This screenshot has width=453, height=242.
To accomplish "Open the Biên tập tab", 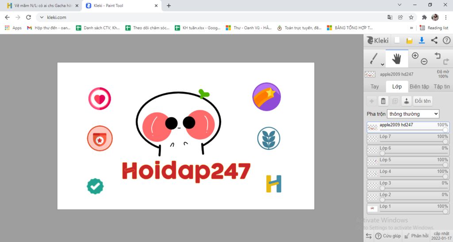I will pos(419,86).
